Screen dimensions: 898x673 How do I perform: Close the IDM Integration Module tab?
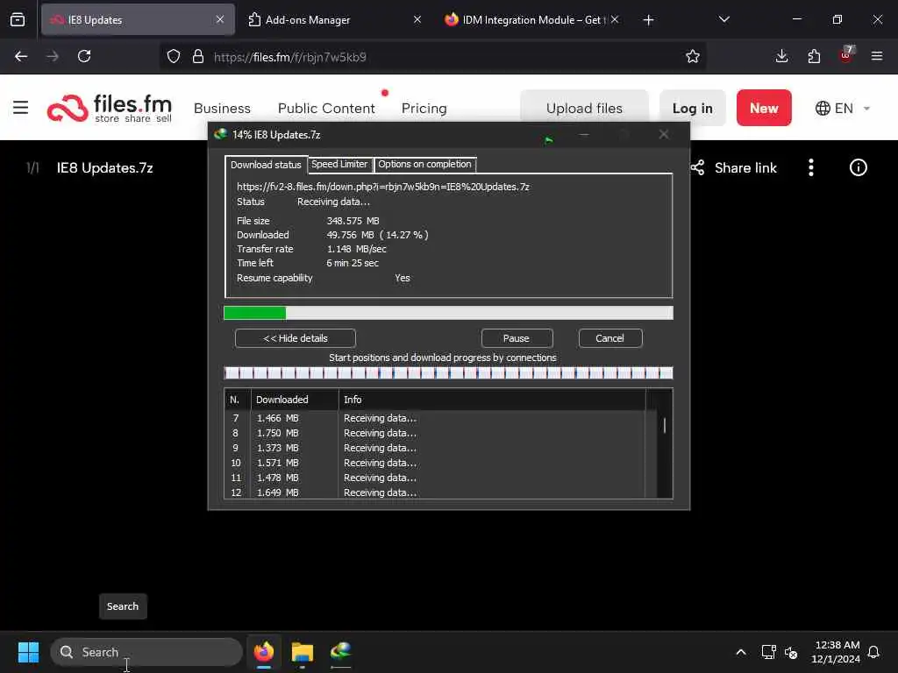[615, 19]
